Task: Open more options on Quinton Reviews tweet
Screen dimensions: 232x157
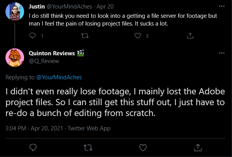Action: [222, 53]
